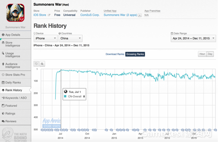Viewport: 218px width, 142px height.
Task: Open Audience Intelligence section
Action: (15, 66)
